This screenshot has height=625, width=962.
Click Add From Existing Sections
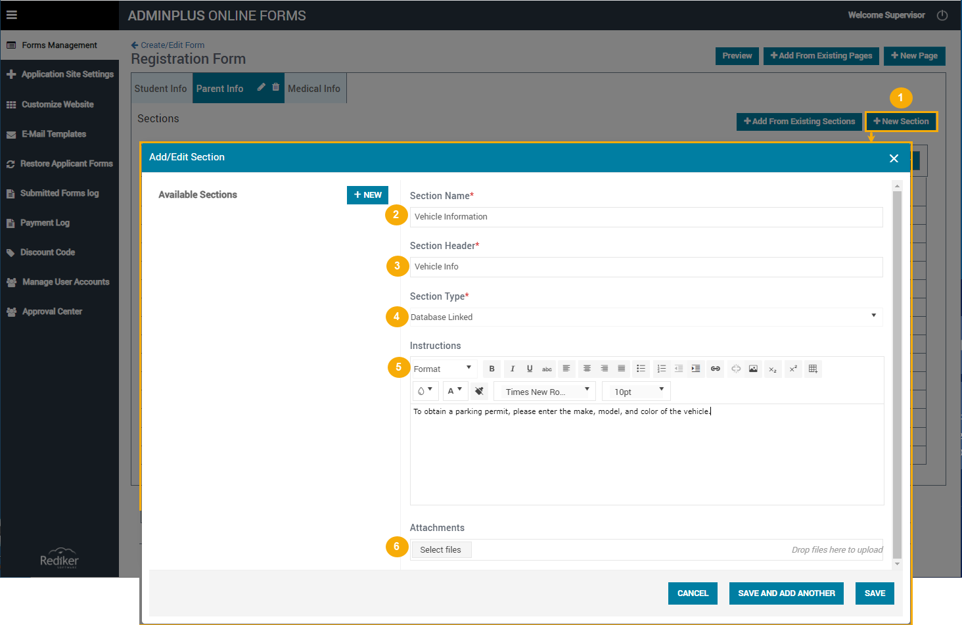799,122
